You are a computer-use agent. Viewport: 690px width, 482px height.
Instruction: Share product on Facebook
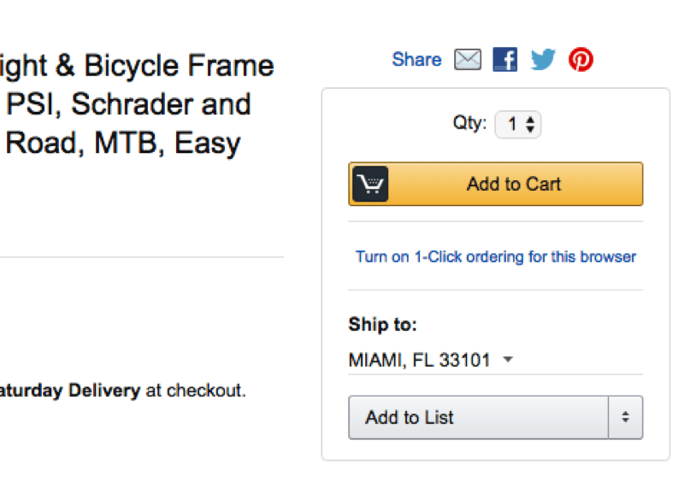pyautogui.click(x=504, y=59)
